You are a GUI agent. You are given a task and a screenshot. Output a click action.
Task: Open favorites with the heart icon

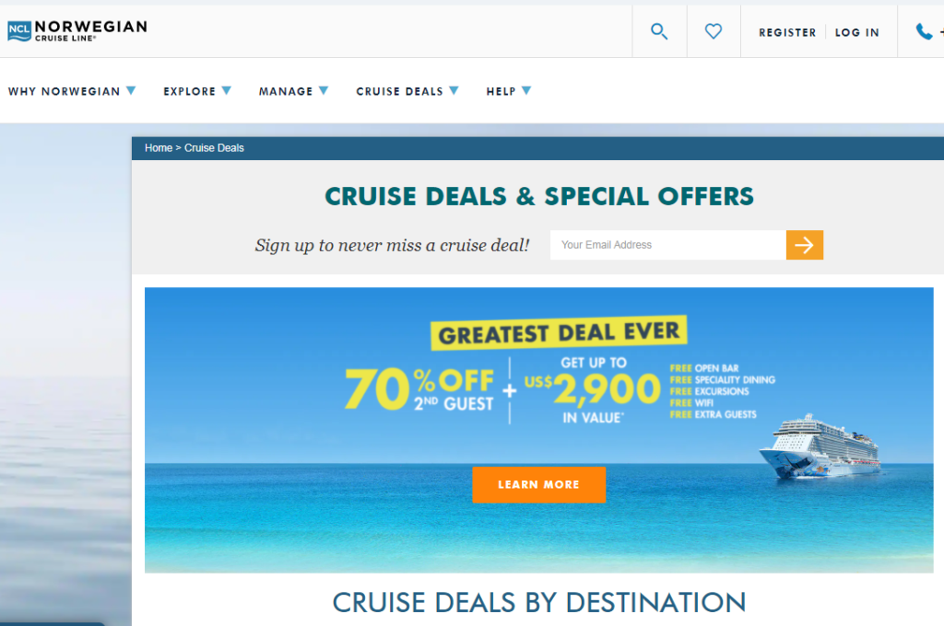tap(714, 31)
